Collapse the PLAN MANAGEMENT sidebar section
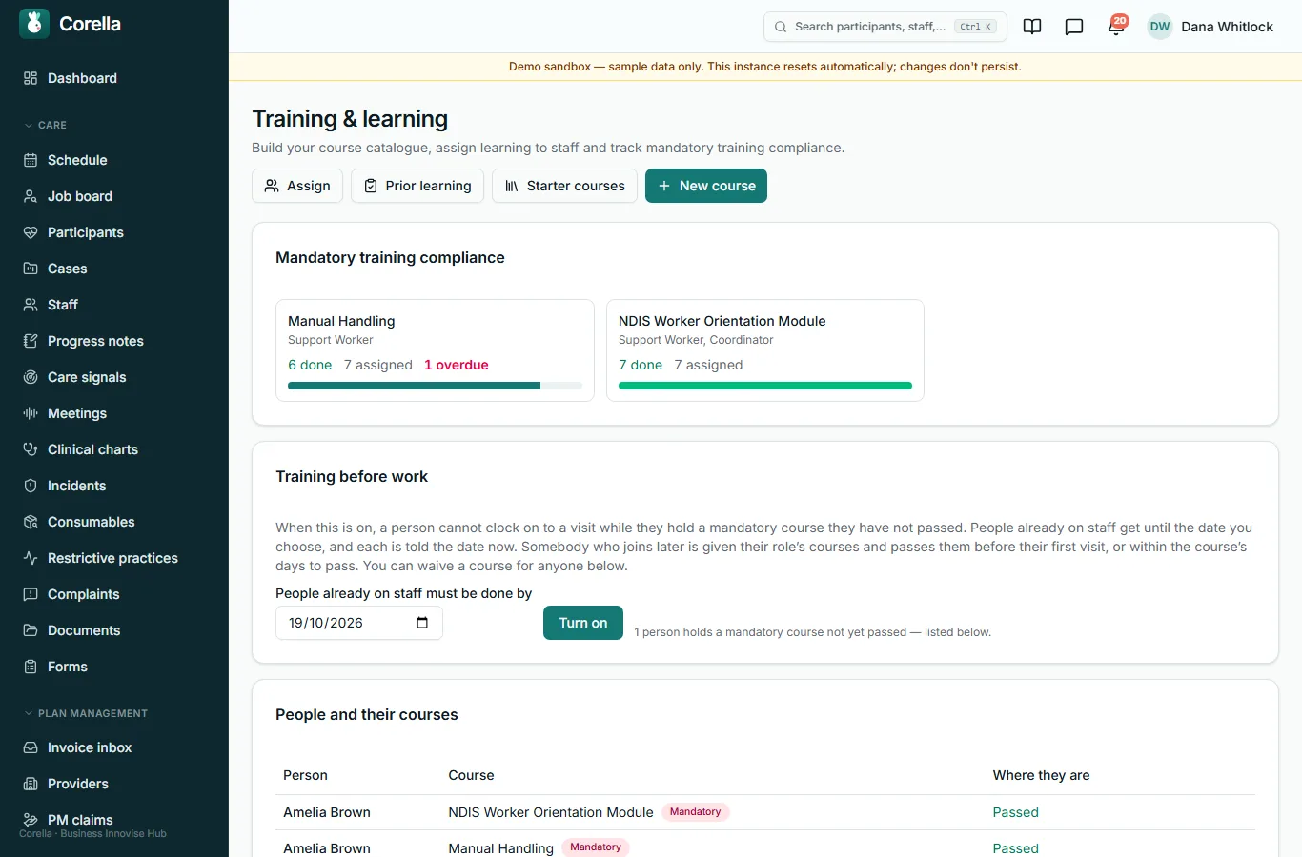Viewport: 1302px width, 857px height. (x=86, y=713)
